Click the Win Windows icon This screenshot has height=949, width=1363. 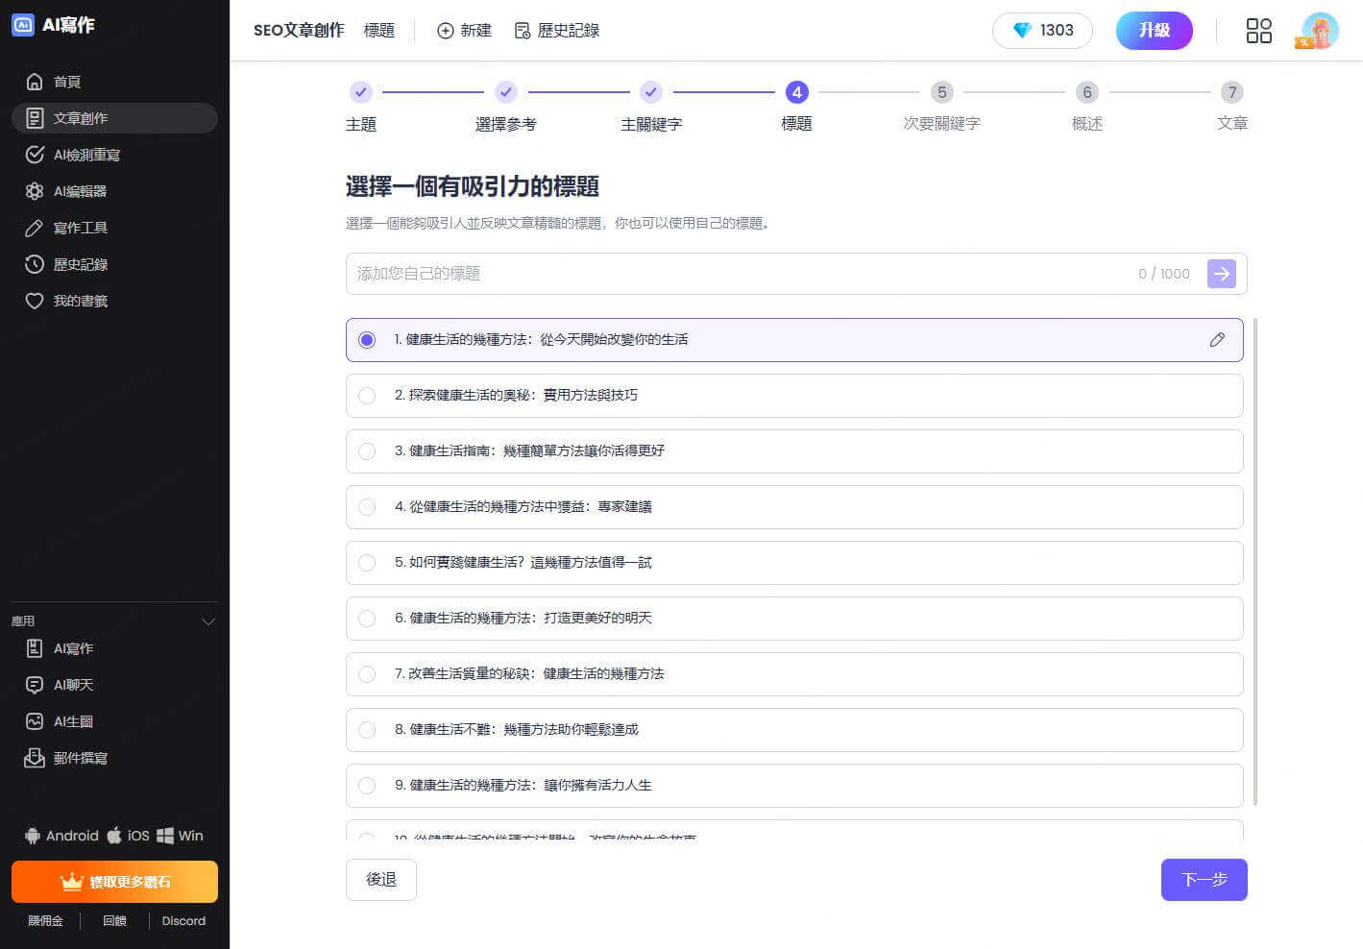(165, 836)
